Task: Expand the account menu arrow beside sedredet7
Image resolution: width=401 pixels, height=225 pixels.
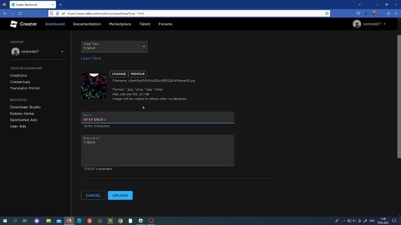Action: [384, 24]
